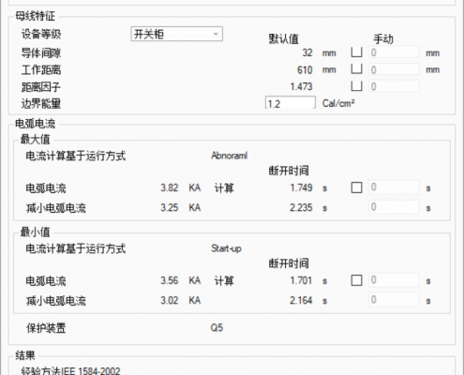Select the manual 导体间隙 mm input field
The height and width of the screenshot is (375, 464).
[x=394, y=52]
